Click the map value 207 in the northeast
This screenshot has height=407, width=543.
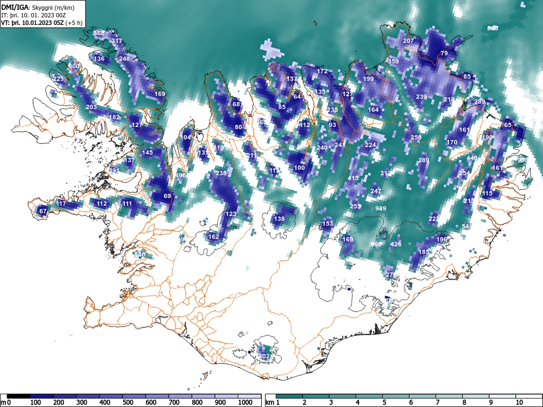point(409,41)
